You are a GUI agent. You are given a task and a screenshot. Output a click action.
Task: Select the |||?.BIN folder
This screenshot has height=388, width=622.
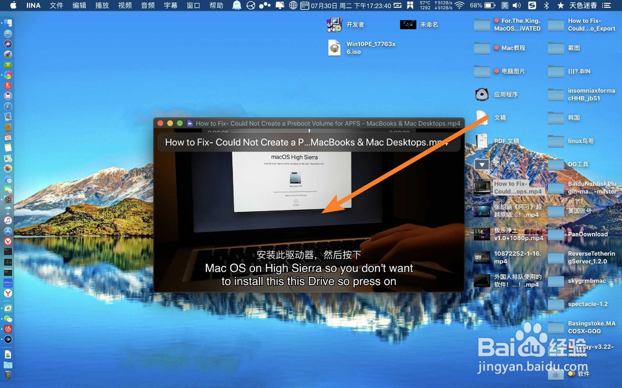pyautogui.click(x=569, y=71)
